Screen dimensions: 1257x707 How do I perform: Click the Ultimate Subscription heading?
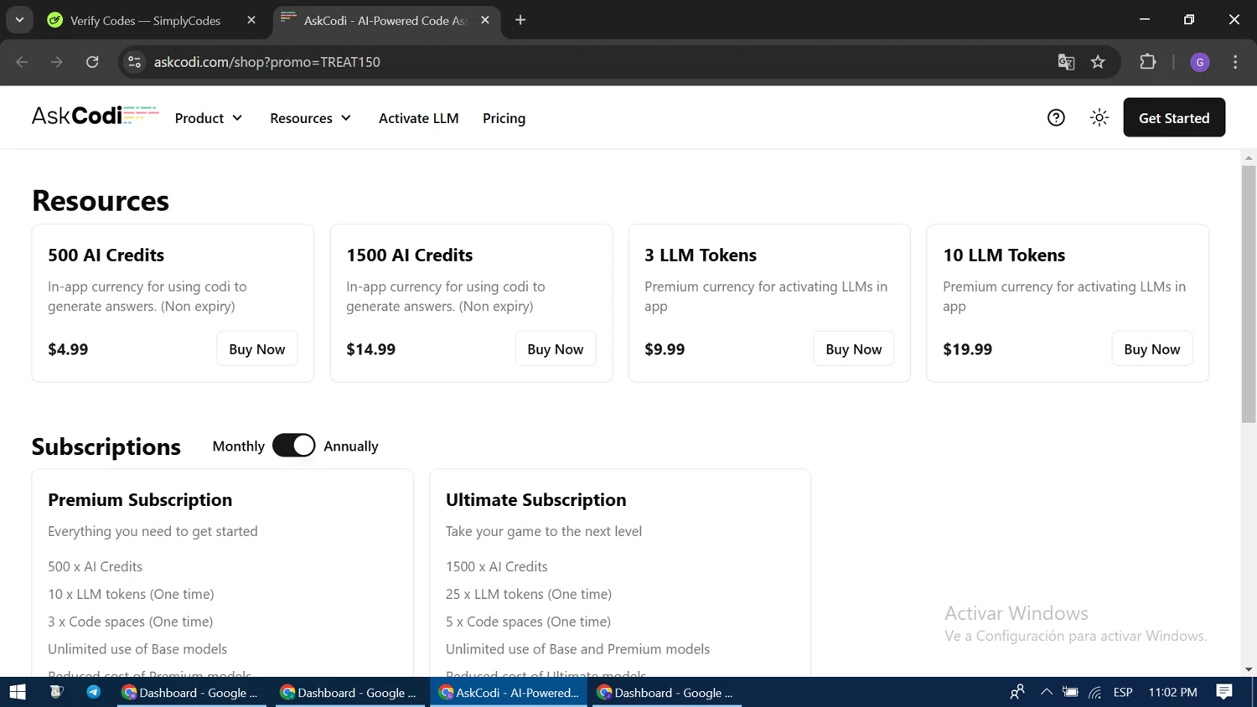pyautogui.click(x=535, y=499)
